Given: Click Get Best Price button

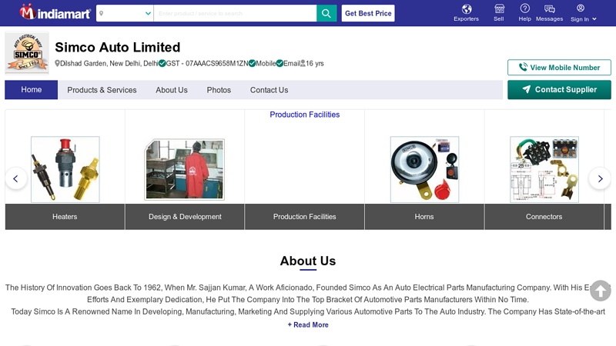Looking at the screenshot, I should pyautogui.click(x=368, y=13).
